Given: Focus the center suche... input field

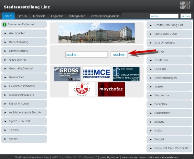Looking at the screenshot, I should tap(86, 55).
